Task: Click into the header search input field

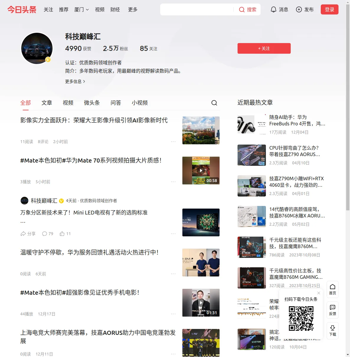Action: pos(197,9)
